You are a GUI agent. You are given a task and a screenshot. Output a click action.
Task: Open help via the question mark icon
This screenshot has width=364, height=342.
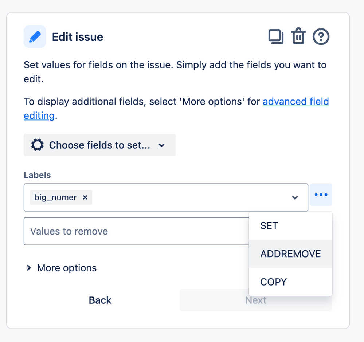pos(321,36)
